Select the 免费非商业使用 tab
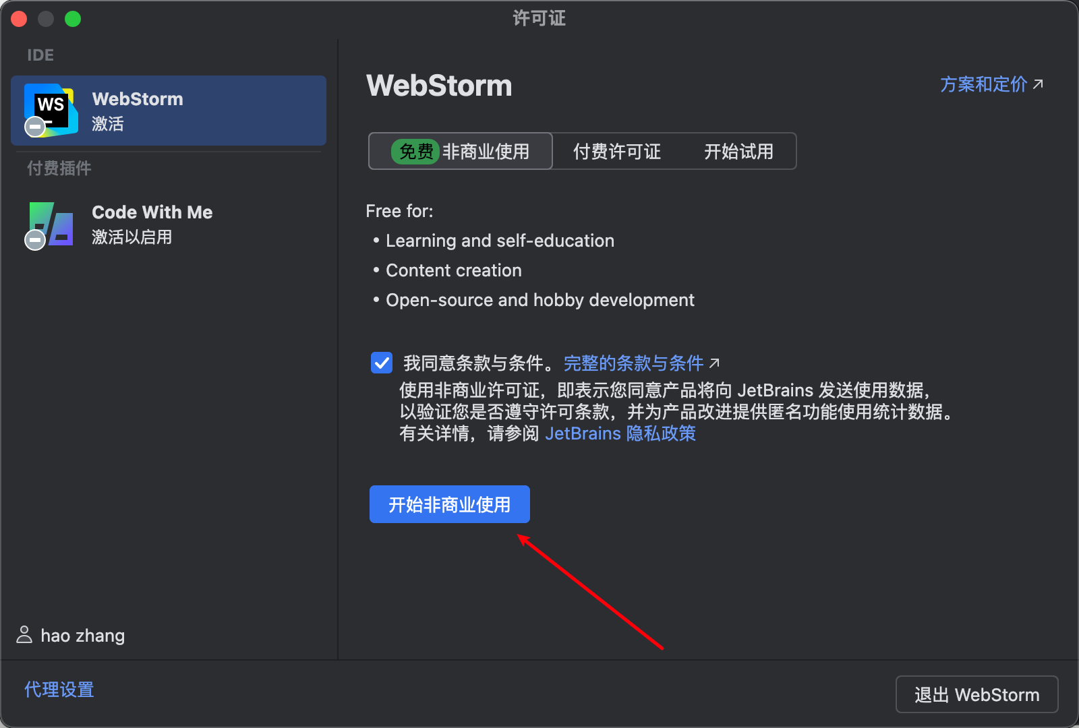1079x728 pixels. 460,151
